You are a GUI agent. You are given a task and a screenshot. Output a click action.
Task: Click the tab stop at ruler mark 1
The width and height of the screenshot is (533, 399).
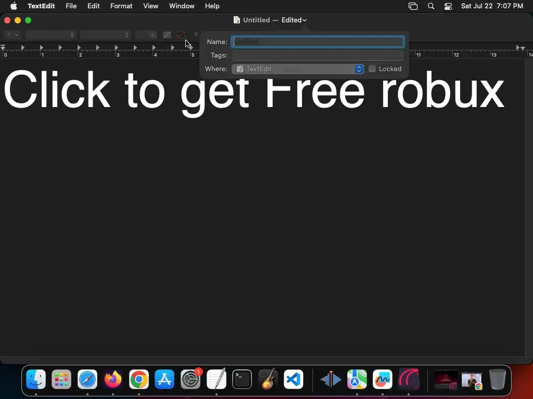pyautogui.click(x=42, y=47)
